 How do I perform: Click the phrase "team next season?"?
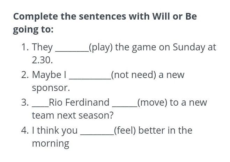[x=73, y=115]
